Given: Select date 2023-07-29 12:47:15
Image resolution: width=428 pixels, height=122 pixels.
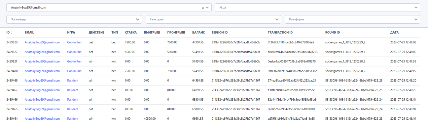Looking at the screenshot, I should [403, 71].
